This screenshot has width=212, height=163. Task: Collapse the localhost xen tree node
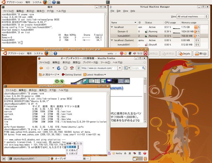point(112,27)
